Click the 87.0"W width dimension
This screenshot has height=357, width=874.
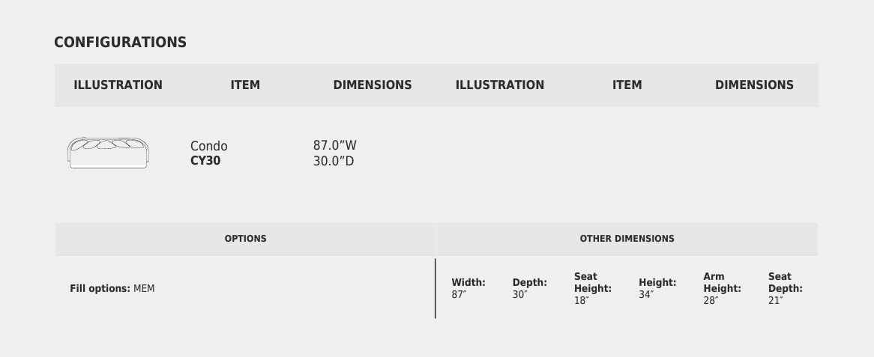(x=335, y=146)
